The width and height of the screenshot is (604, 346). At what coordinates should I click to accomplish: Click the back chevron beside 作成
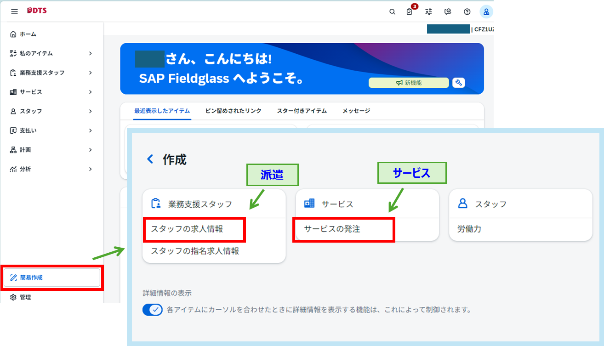click(x=150, y=159)
